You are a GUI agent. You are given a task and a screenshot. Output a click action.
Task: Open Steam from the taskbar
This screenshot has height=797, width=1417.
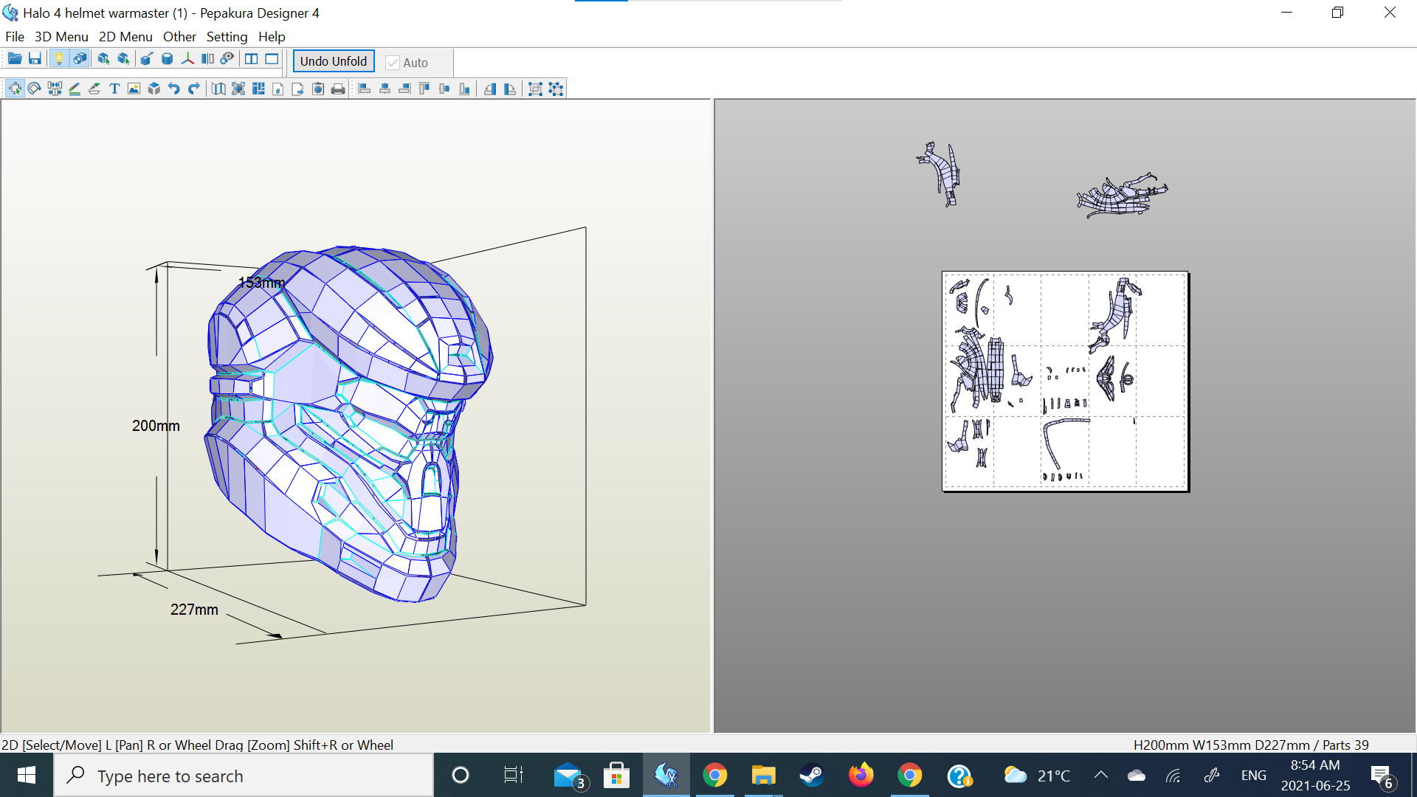[x=812, y=776]
